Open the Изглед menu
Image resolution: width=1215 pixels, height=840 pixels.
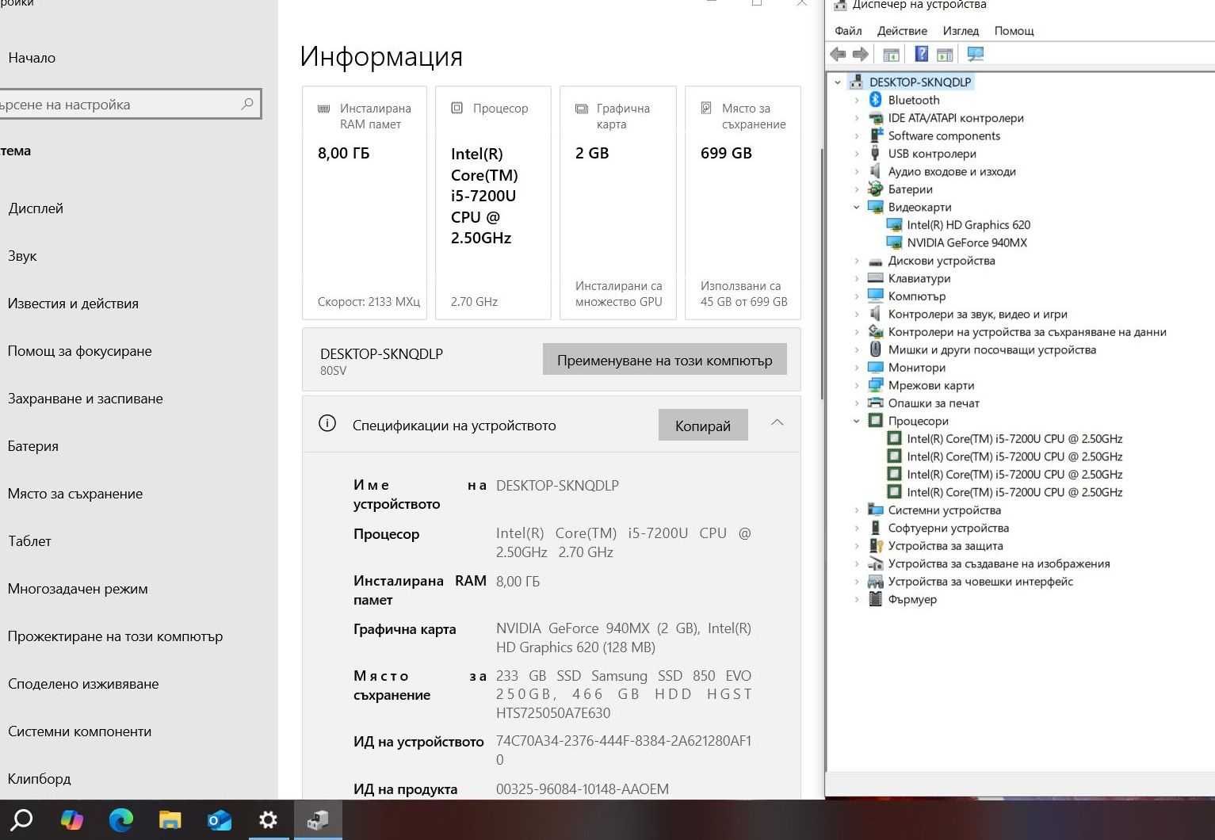pos(961,31)
